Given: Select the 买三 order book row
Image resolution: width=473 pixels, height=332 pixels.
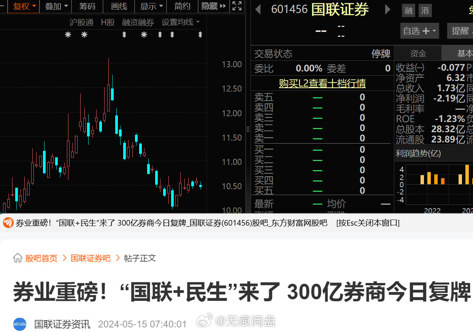Looking at the screenshot, I should click(322, 170).
